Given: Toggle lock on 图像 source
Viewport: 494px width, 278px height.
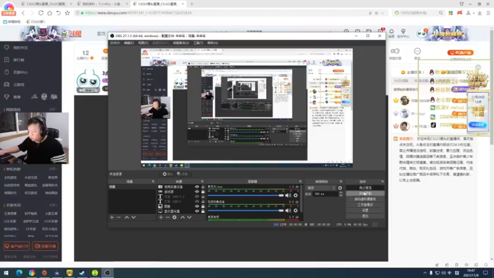Looking at the screenshot, I should click(x=203, y=206).
